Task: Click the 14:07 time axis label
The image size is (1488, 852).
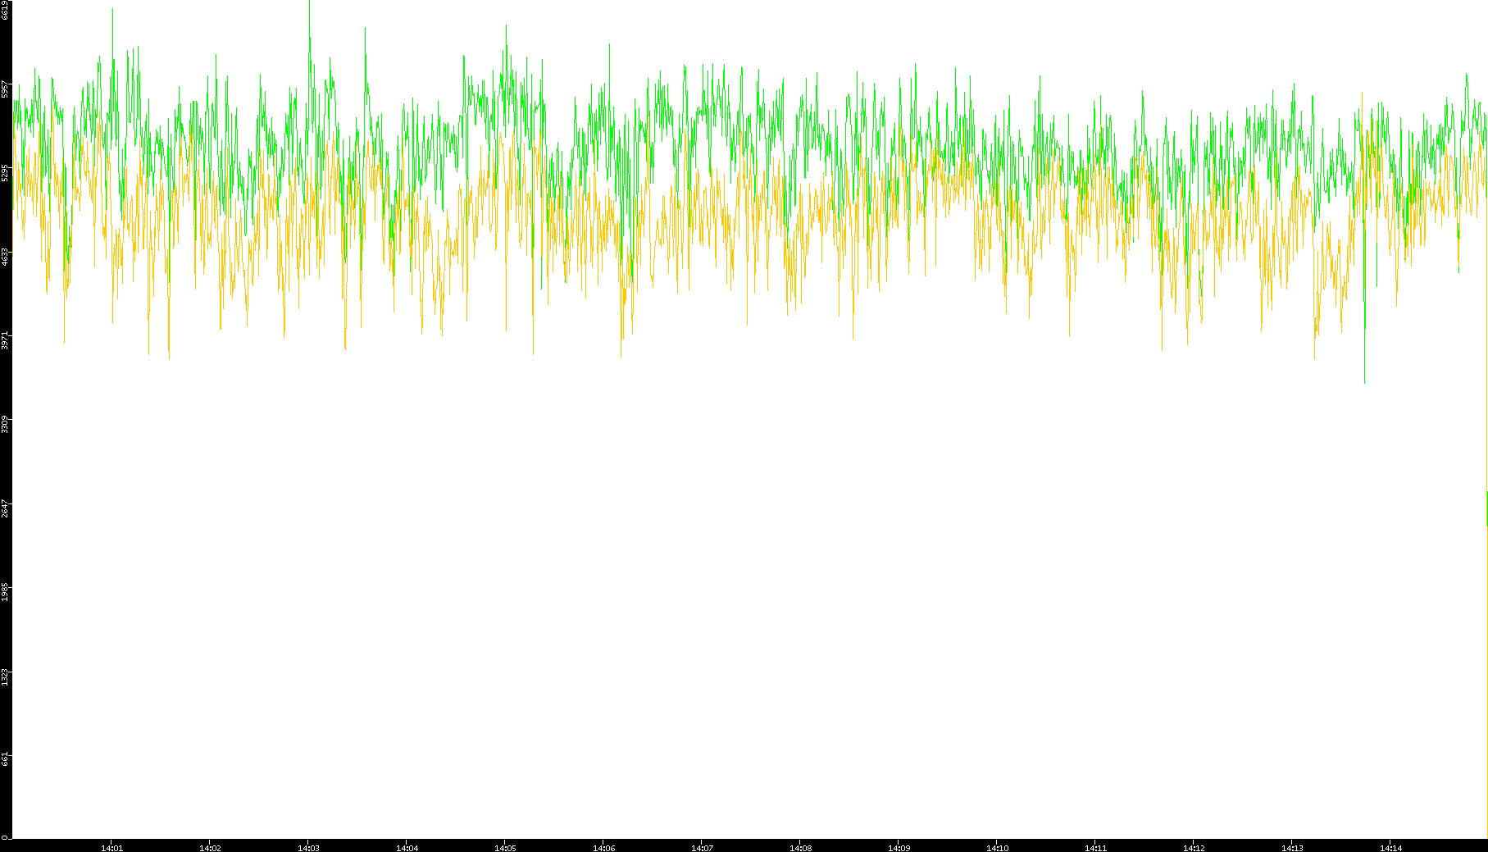Action: coord(702,847)
